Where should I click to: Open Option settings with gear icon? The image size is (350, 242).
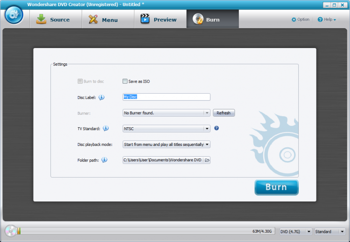click(x=300, y=20)
